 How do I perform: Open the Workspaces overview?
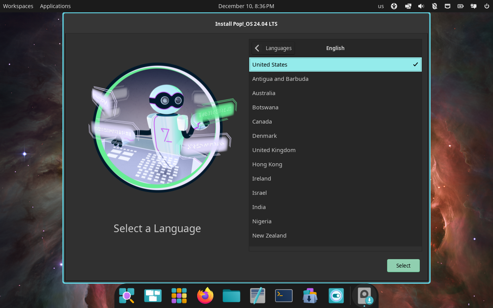tap(18, 6)
